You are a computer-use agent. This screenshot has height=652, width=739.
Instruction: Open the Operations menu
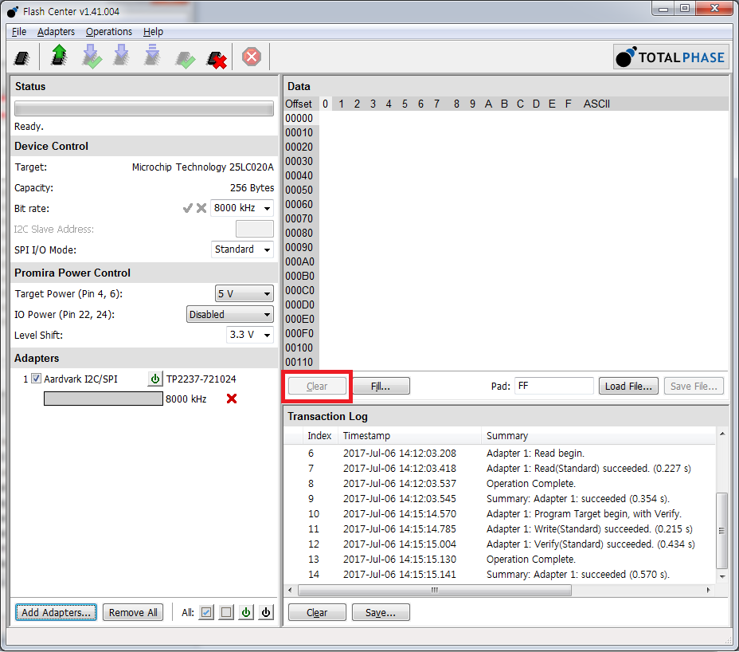(109, 32)
